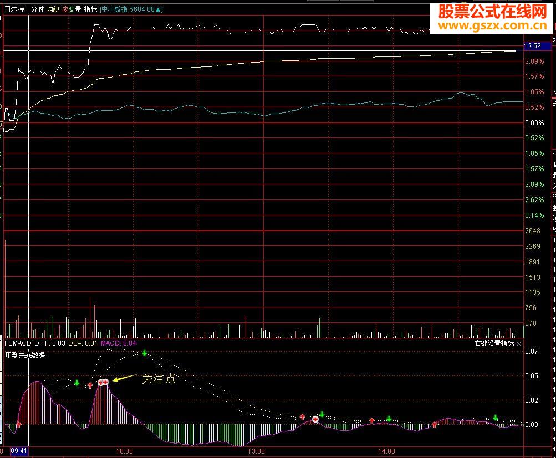Click the 0.07 MACD scale label
Viewport: 556px width, 458px height.
[x=532, y=351]
